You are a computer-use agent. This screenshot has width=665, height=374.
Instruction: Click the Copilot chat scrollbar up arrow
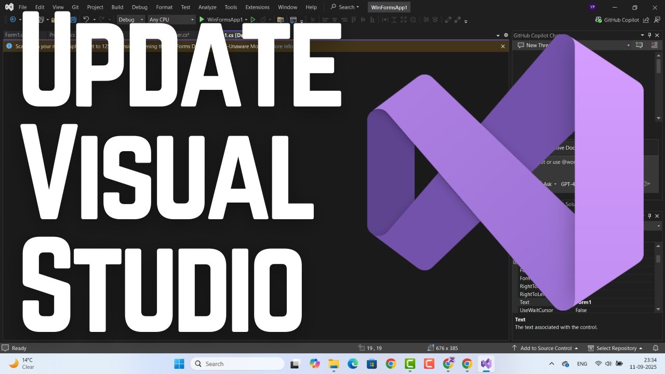(x=658, y=55)
